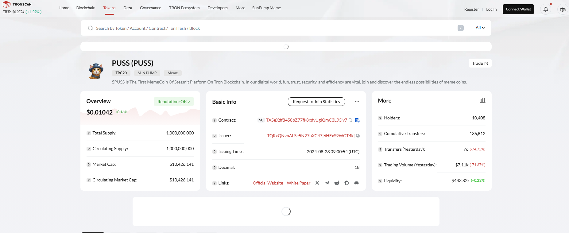569x233 pixels.
Task: Expand the Governance menu
Action: 150,8
